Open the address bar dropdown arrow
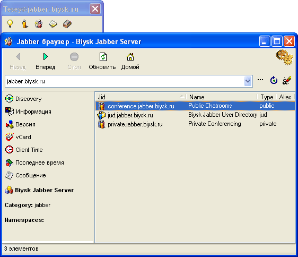The width and height of the screenshot is (298, 257). (x=248, y=81)
